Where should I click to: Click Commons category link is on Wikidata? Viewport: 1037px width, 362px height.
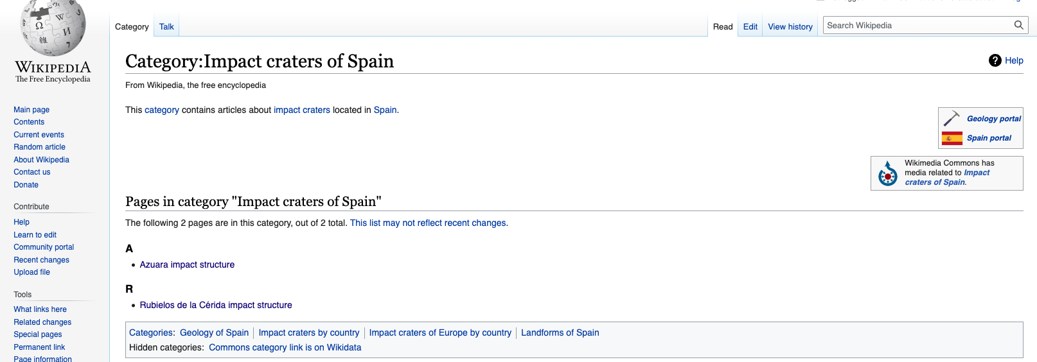coord(285,347)
